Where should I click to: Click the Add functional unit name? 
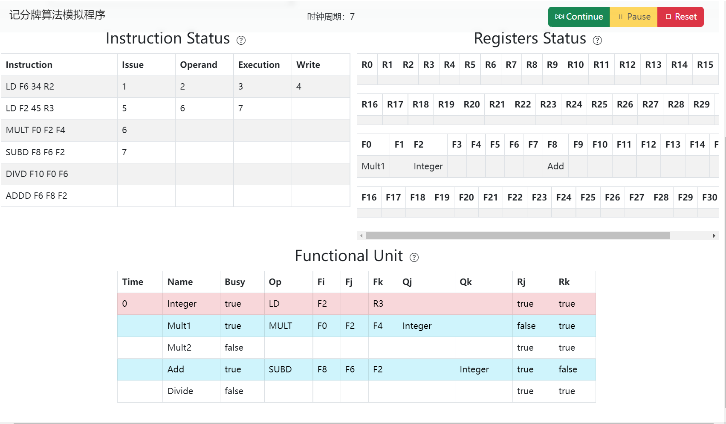pos(191,369)
